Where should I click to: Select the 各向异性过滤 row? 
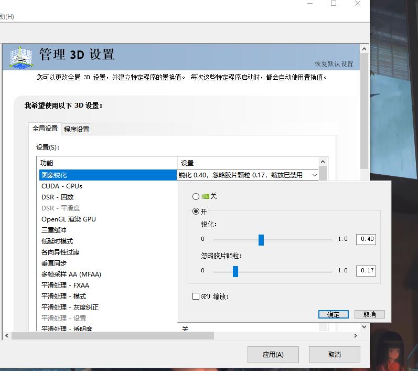click(x=108, y=252)
